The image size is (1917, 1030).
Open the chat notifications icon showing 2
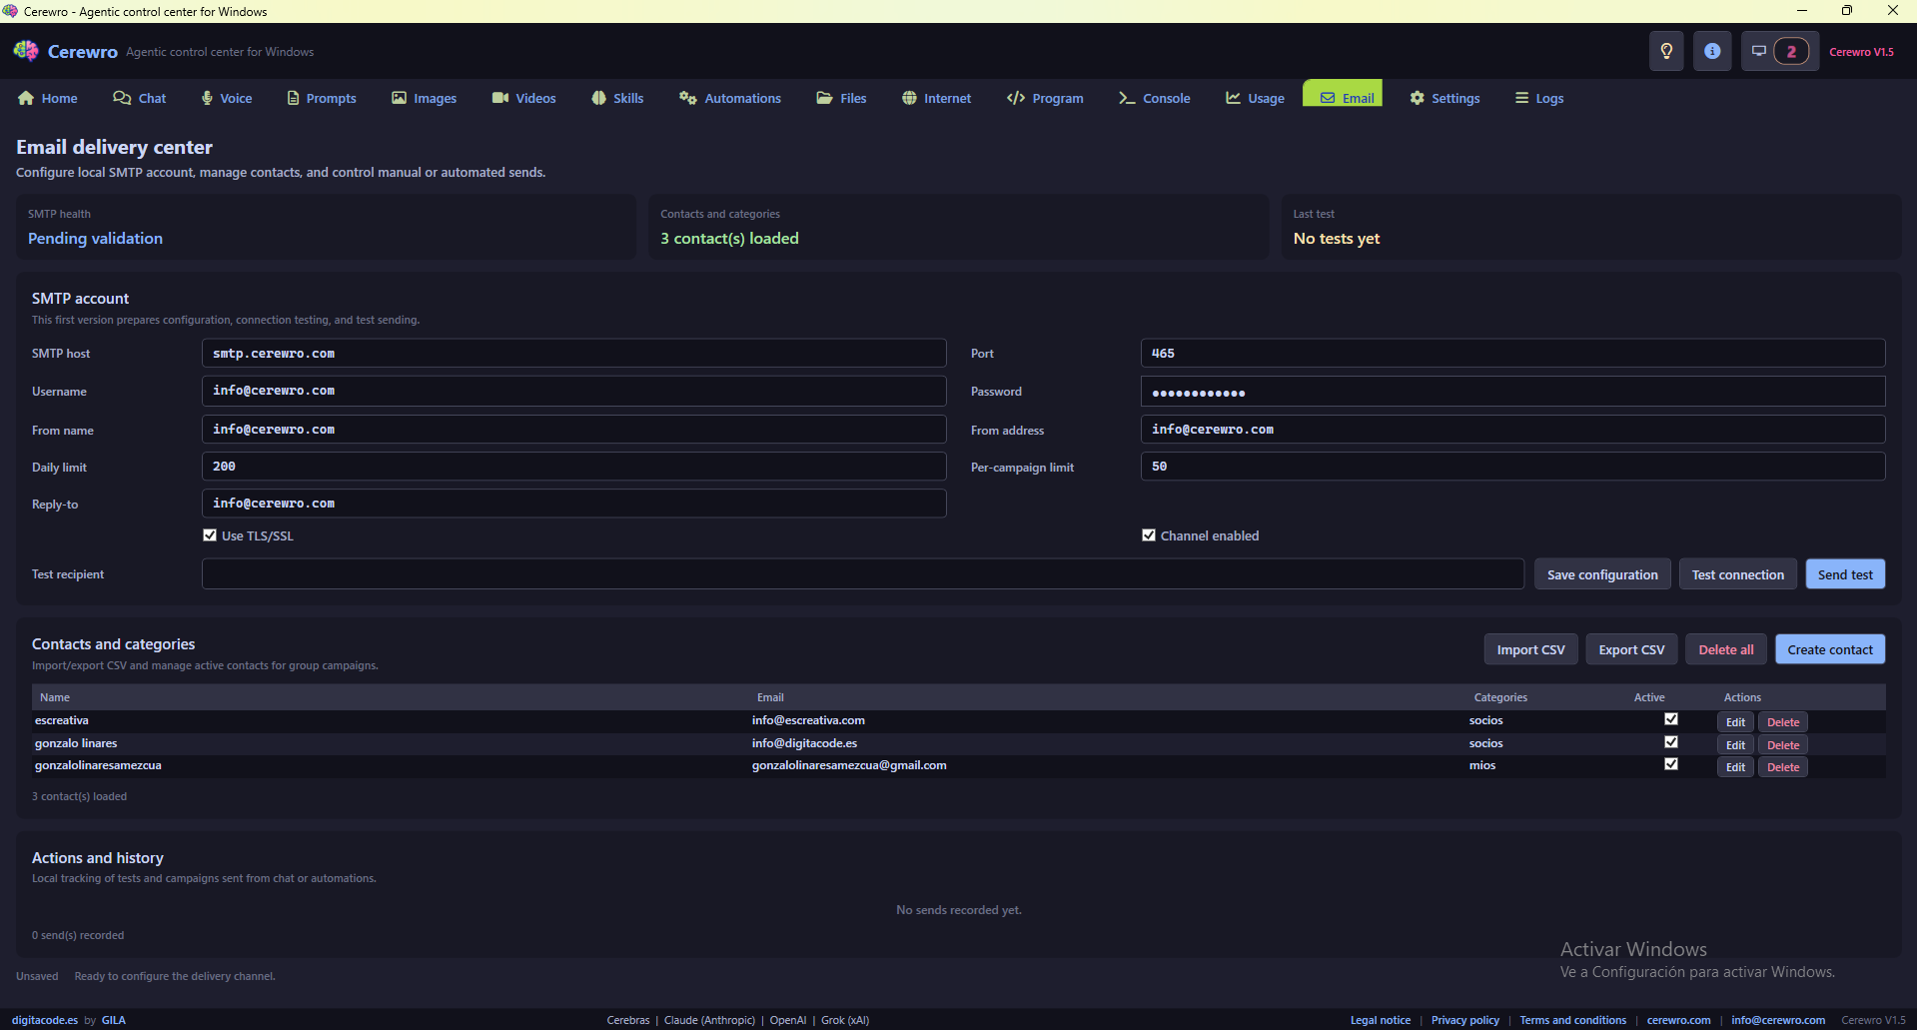tap(1779, 51)
